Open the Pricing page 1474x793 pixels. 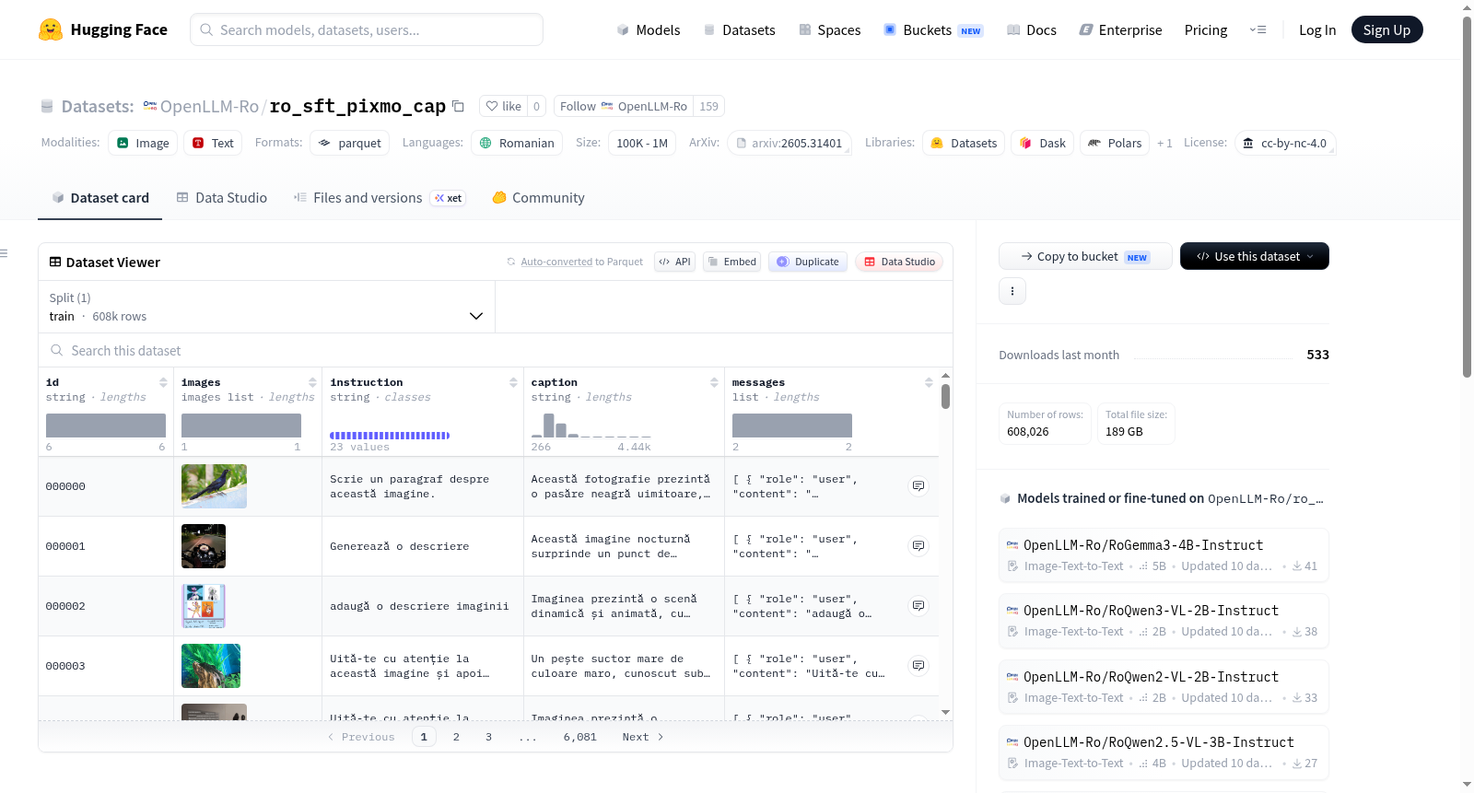[x=1206, y=29]
